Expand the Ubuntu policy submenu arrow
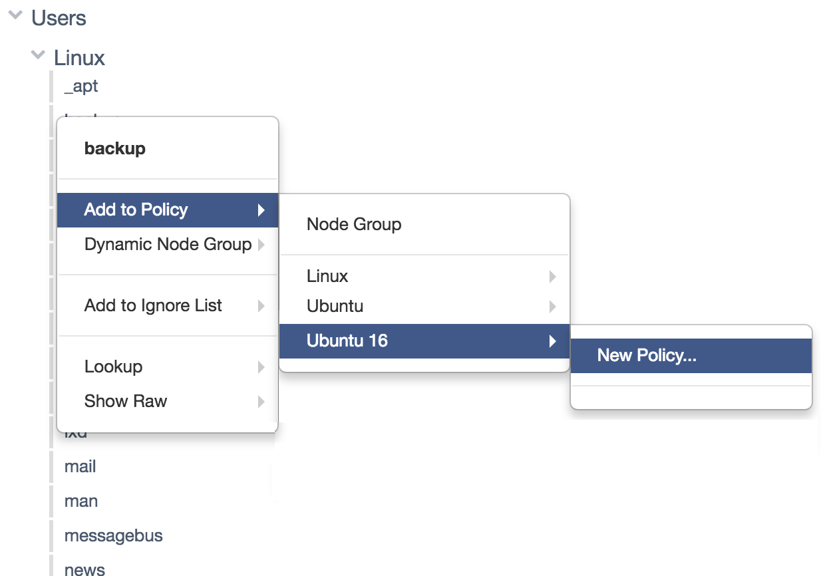 pyautogui.click(x=553, y=307)
